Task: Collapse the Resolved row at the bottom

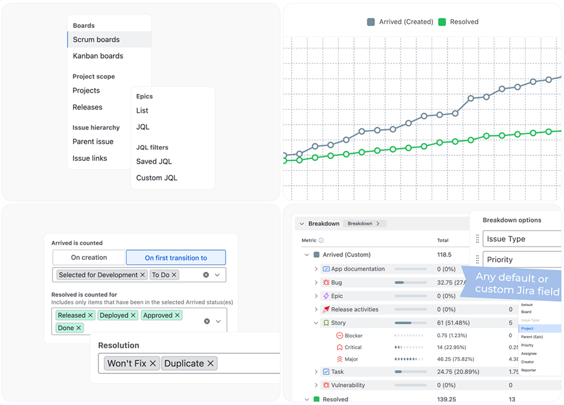Action: pos(307,399)
